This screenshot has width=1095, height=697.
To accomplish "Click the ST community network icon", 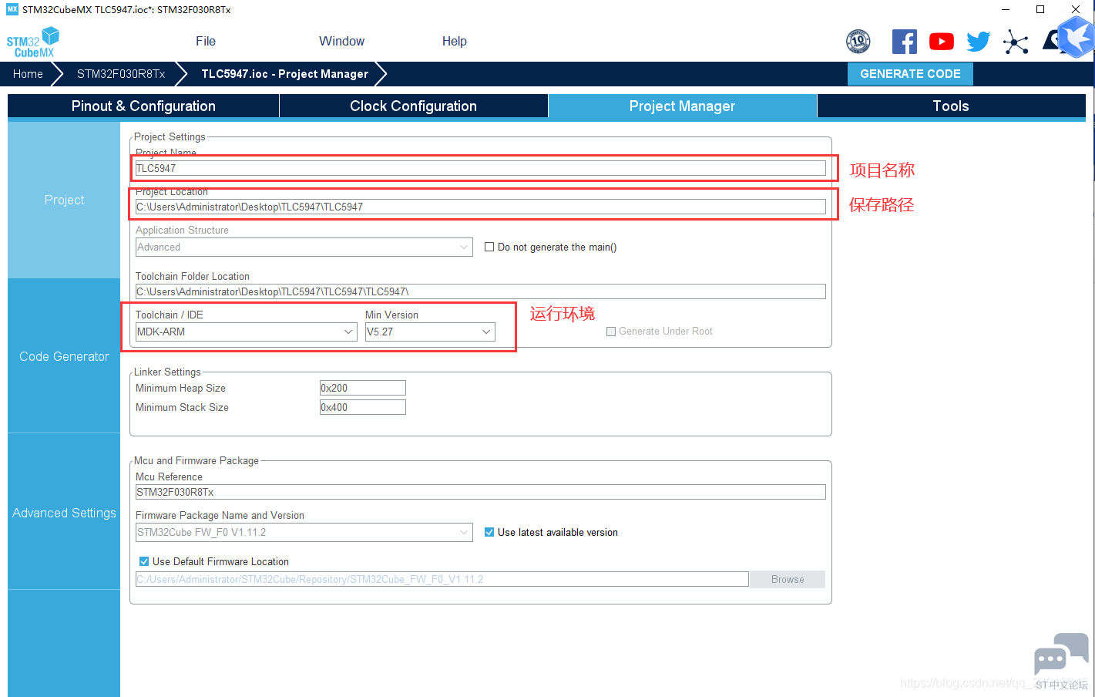I will pyautogui.click(x=1016, y=42).
